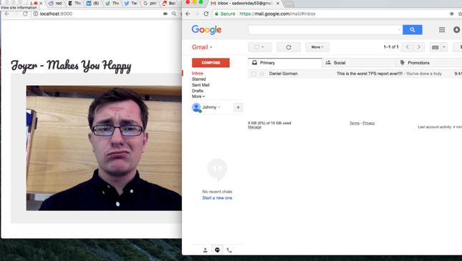Click the Gmail address bar URL

point(277,14)
